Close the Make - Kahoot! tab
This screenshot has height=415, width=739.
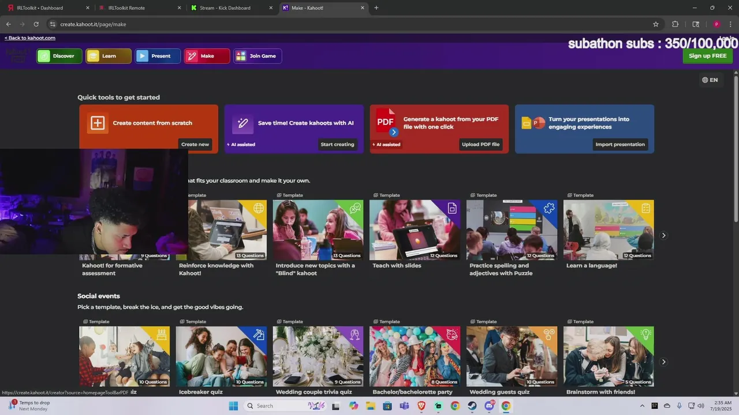[363, 8]
